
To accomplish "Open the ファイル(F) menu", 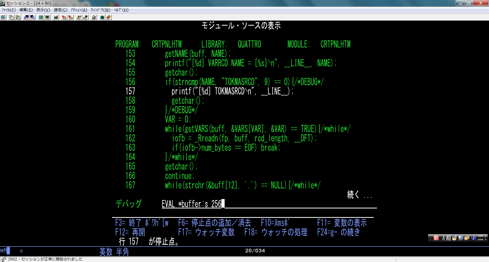I will (x=9, y=10).
